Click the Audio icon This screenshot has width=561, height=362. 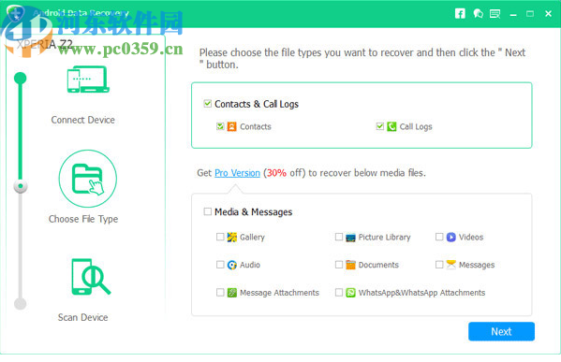pyautogui.click(x=232, y=265)
